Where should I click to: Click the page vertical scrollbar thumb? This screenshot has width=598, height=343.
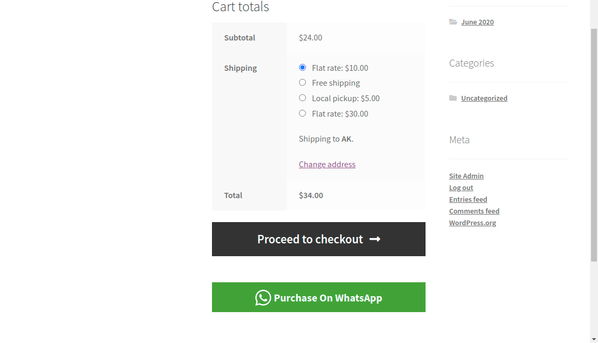click(x=594, y=144)
